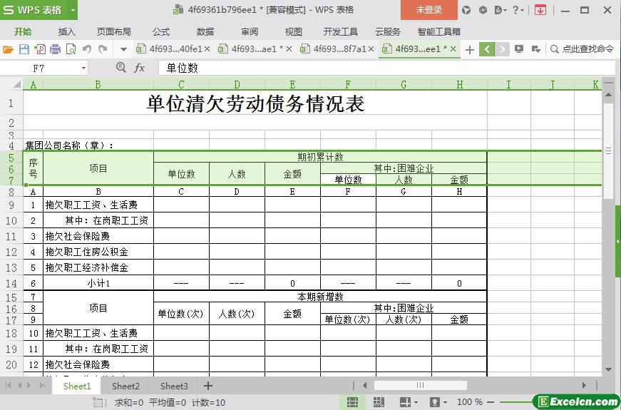Expand quick access toolbar customization arrow

123,49
